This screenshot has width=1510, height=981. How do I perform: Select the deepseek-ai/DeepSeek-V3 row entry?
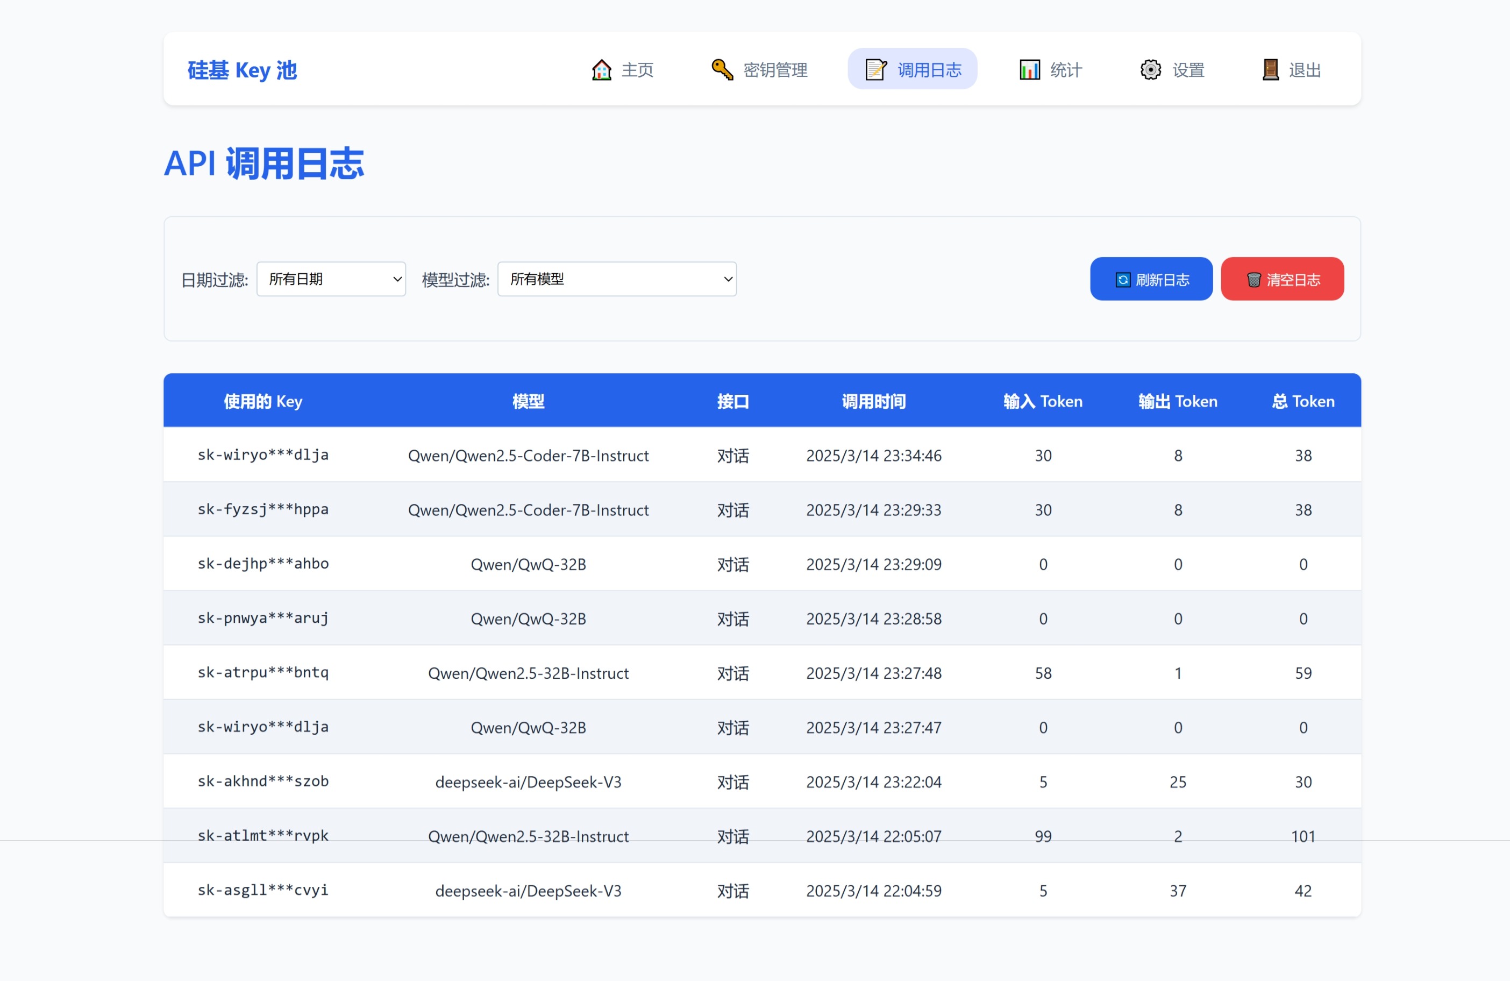529,782
